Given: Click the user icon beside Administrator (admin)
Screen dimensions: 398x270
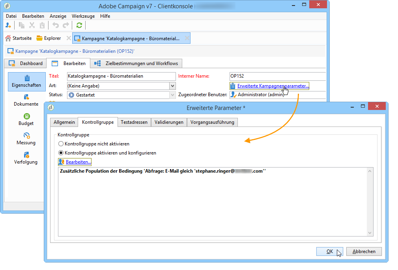Looking at the screenshot, I should [x=233, y=95].
